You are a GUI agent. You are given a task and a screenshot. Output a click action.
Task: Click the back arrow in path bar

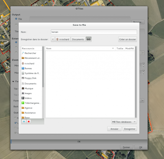[53, 39]
